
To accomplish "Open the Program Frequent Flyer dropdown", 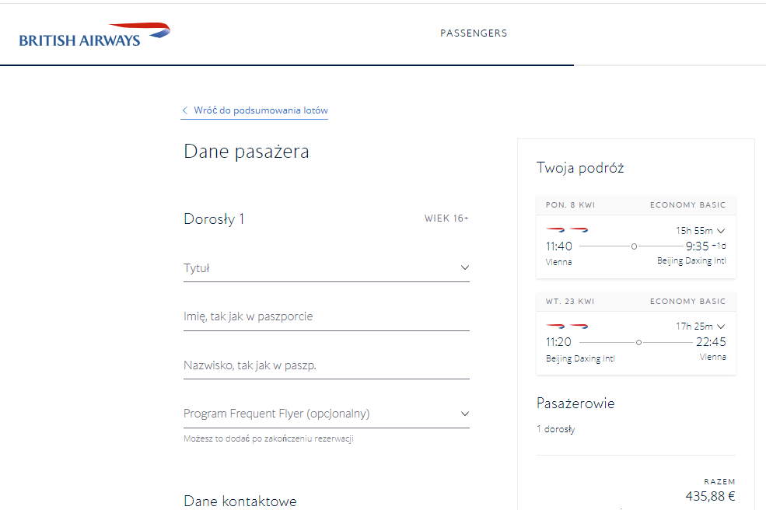I will tap(327, 414).
